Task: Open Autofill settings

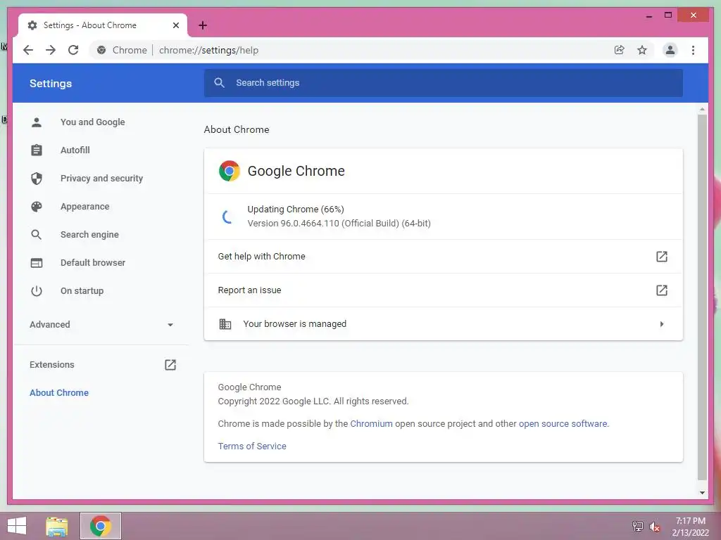Action: (x=75, y=150)
